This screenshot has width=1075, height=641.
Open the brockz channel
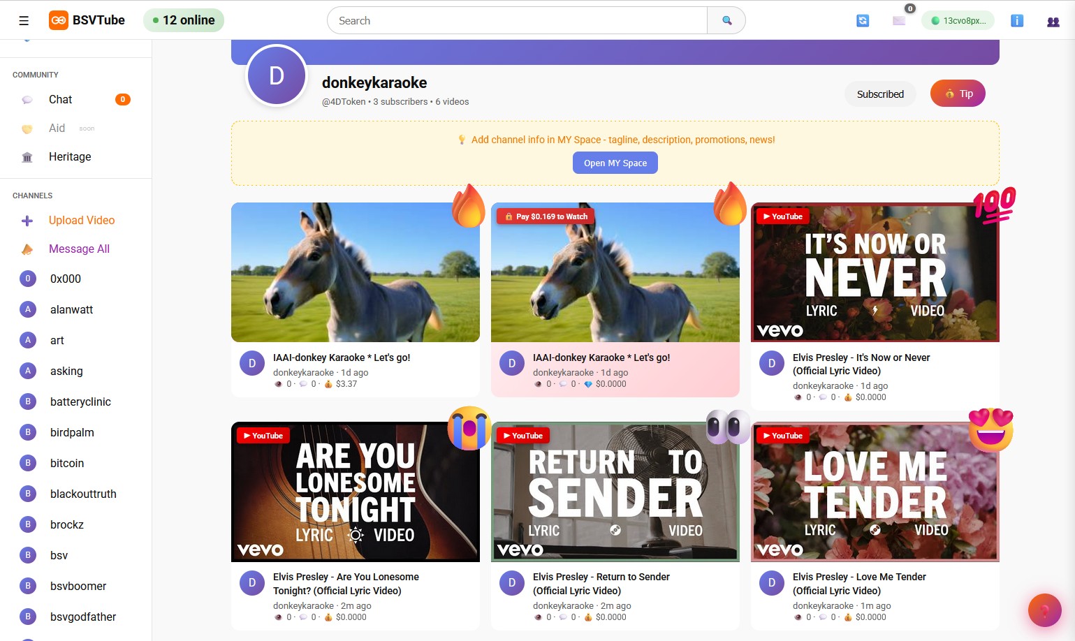point(75,524)
